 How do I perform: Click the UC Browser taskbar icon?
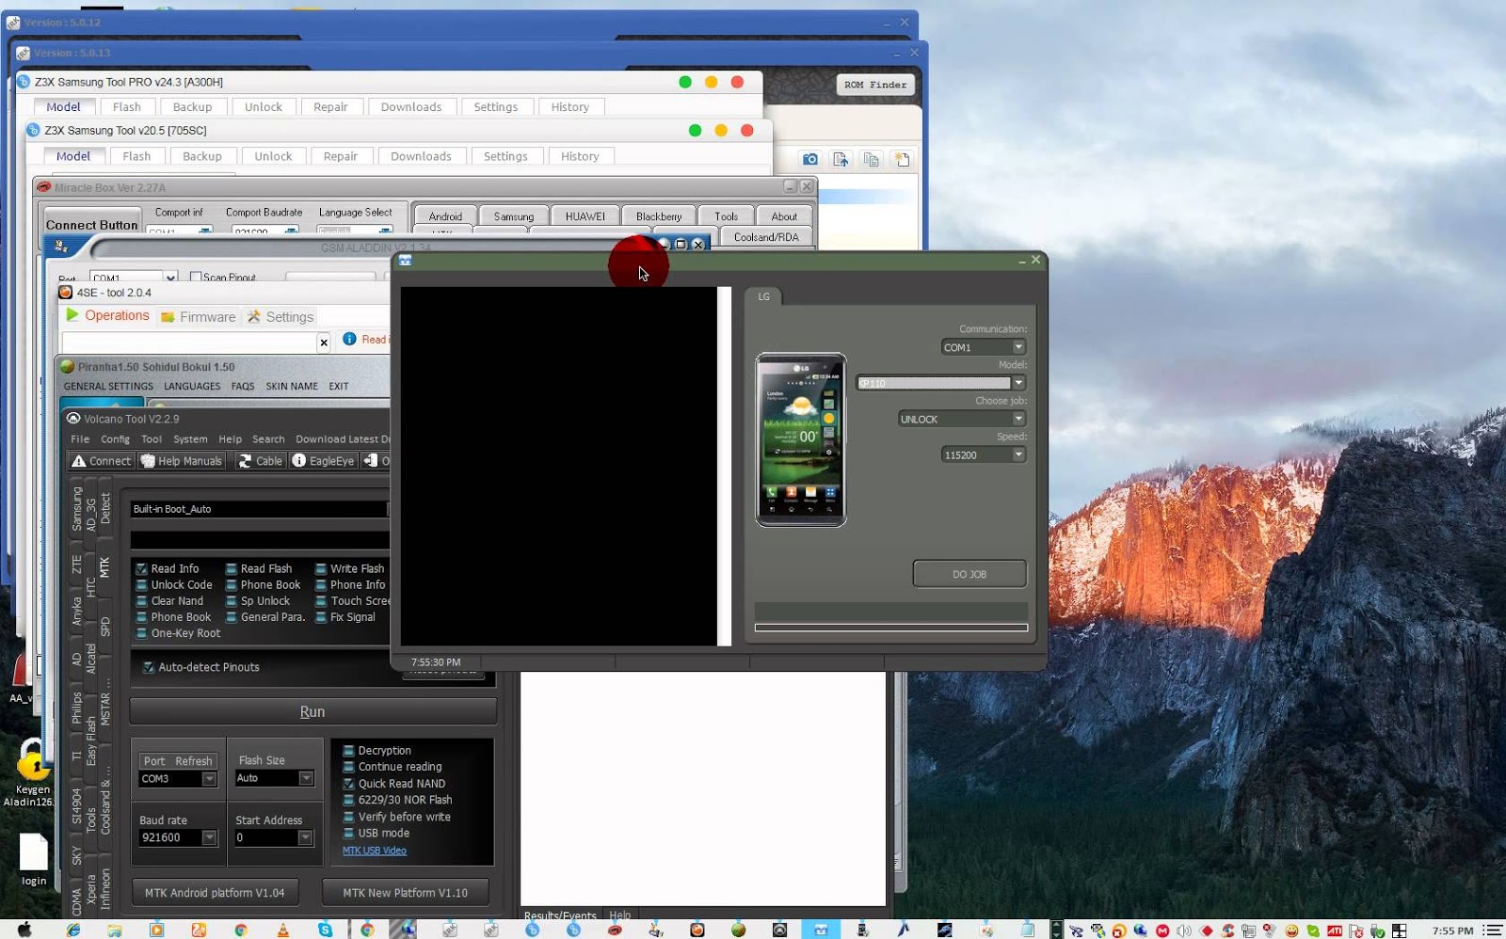tap(199, 930)
